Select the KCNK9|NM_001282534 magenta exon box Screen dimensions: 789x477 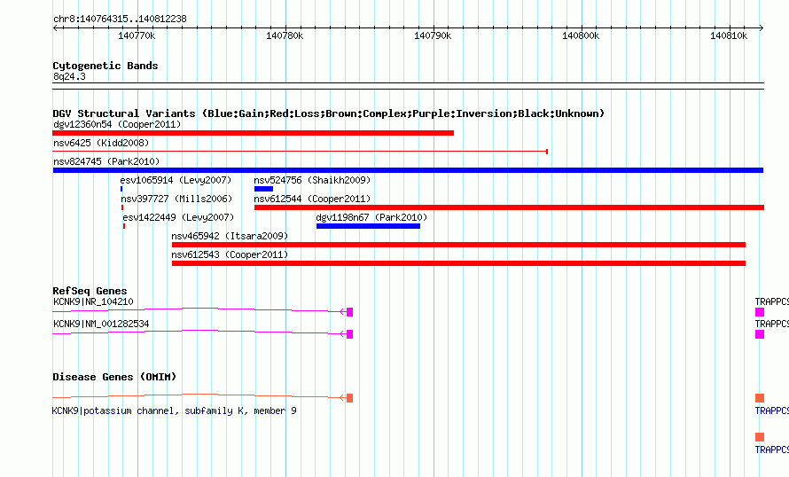[349, 334]
